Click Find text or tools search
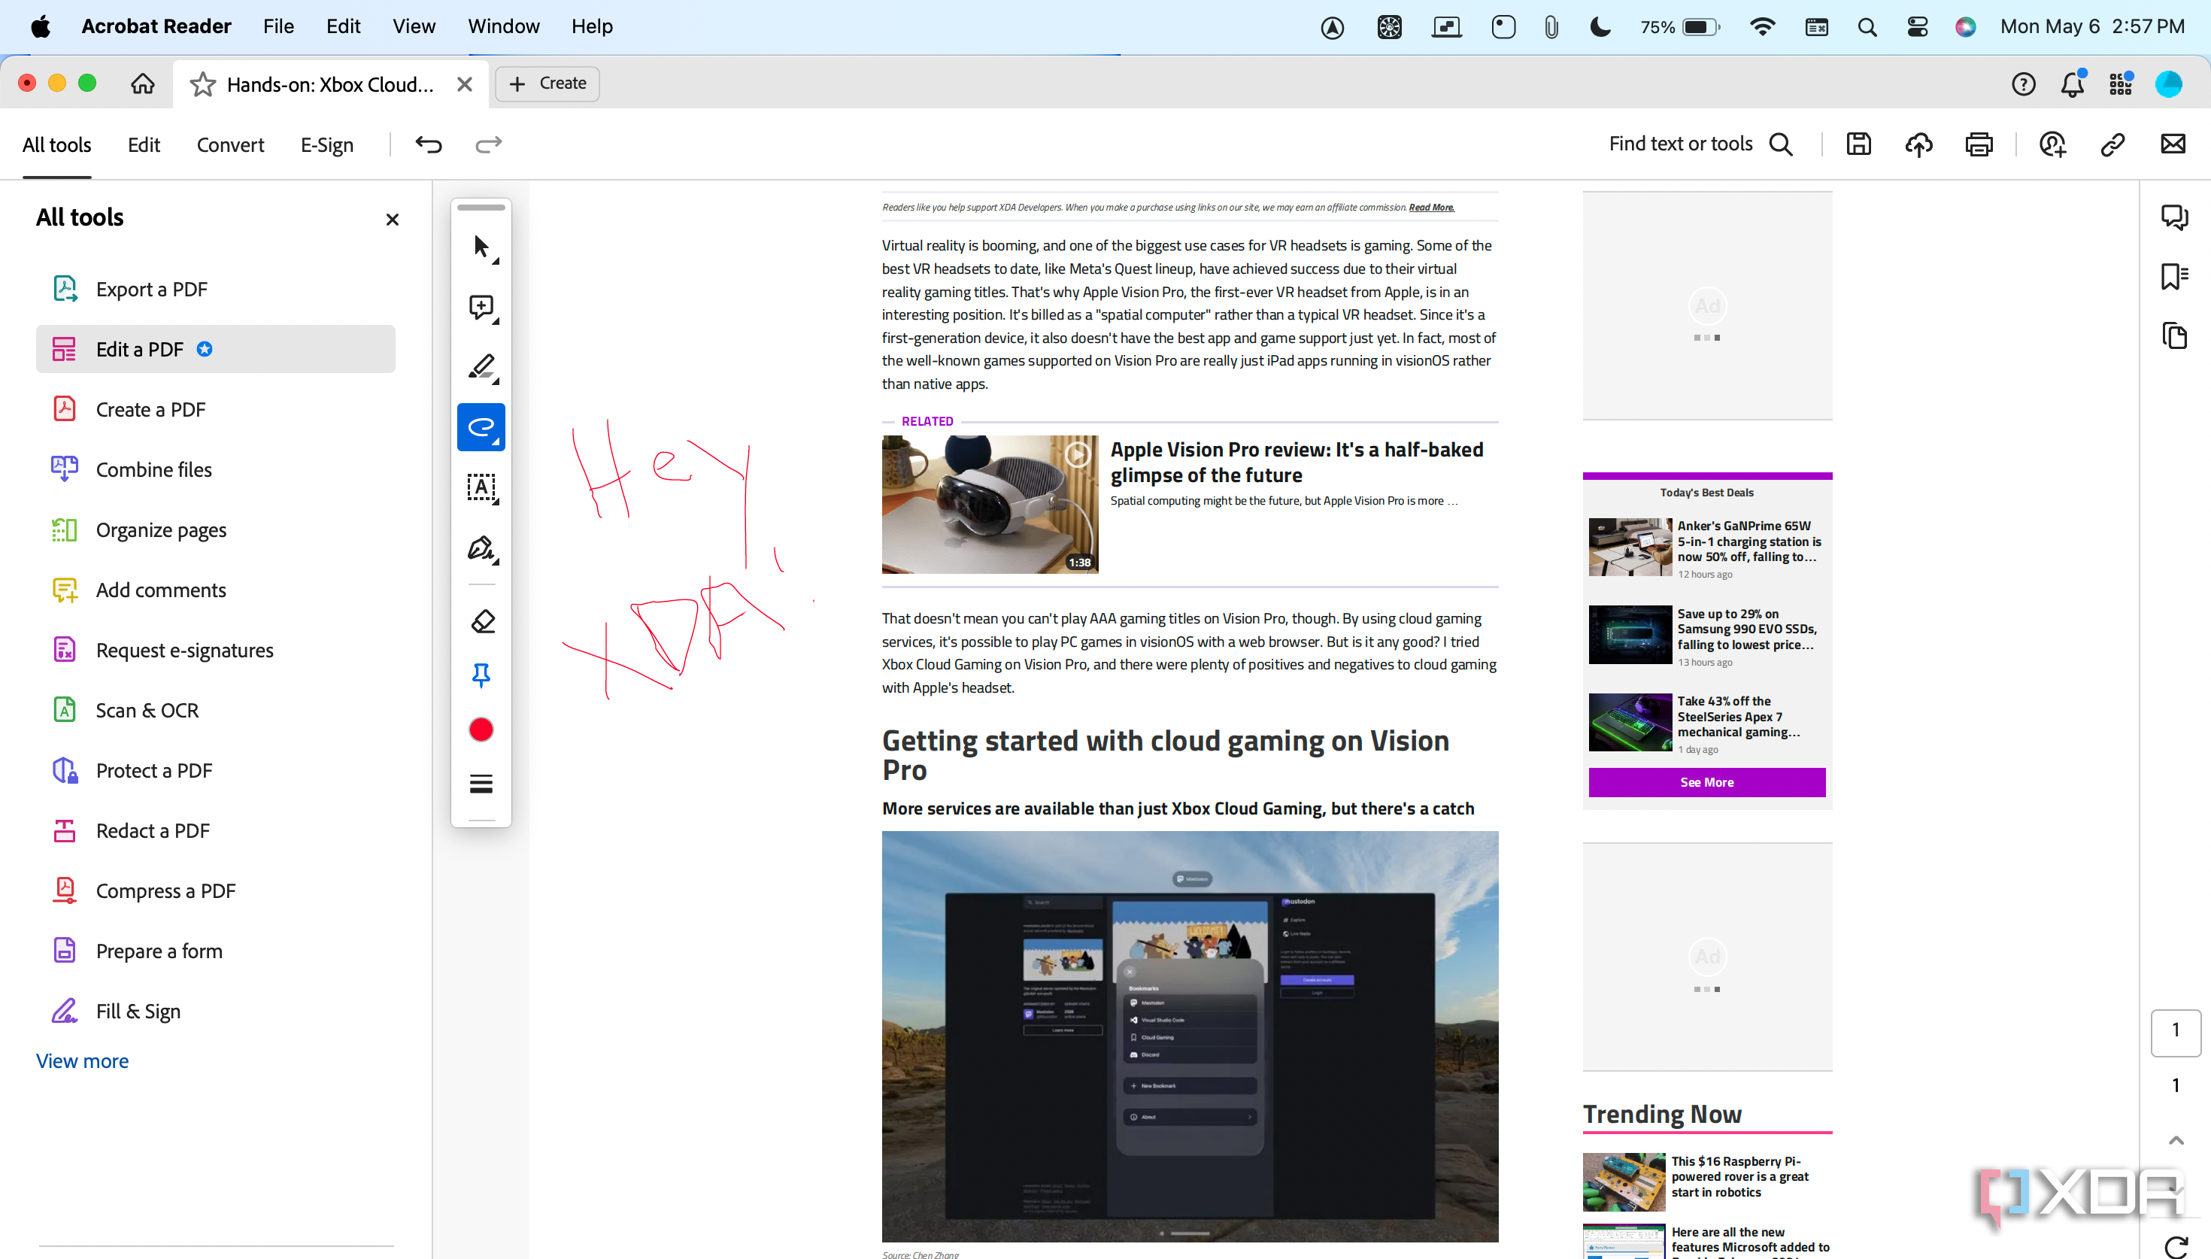 1701,144
